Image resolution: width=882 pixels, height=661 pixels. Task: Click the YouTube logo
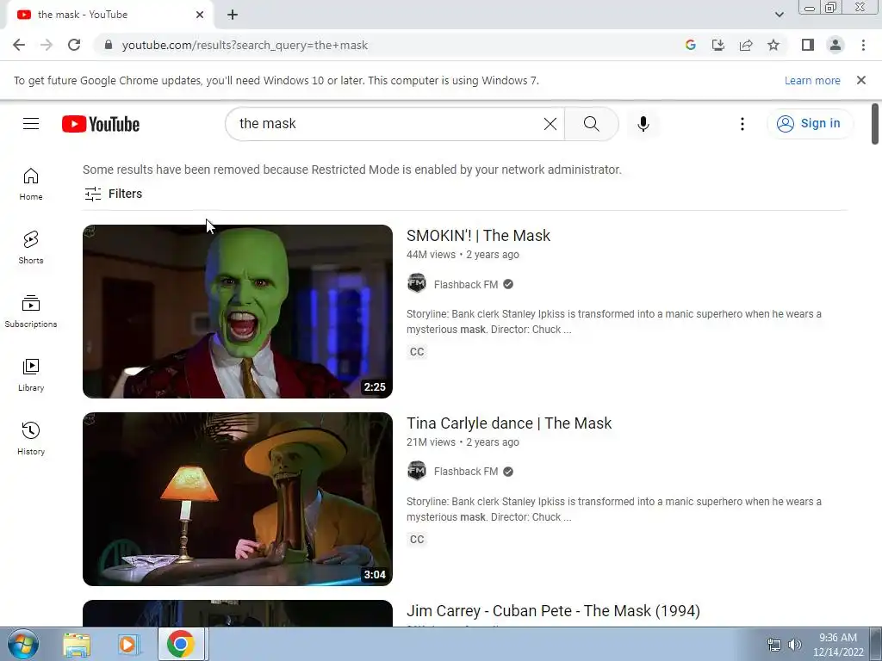coord(101,124)
